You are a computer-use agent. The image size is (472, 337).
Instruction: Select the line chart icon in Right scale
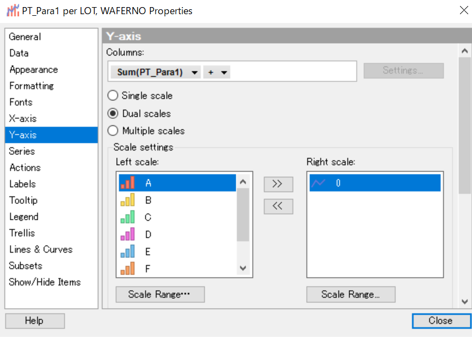318,183
